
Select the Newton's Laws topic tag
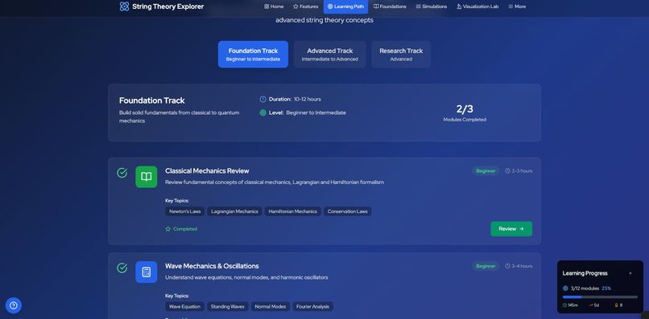(x=185, y=211)
